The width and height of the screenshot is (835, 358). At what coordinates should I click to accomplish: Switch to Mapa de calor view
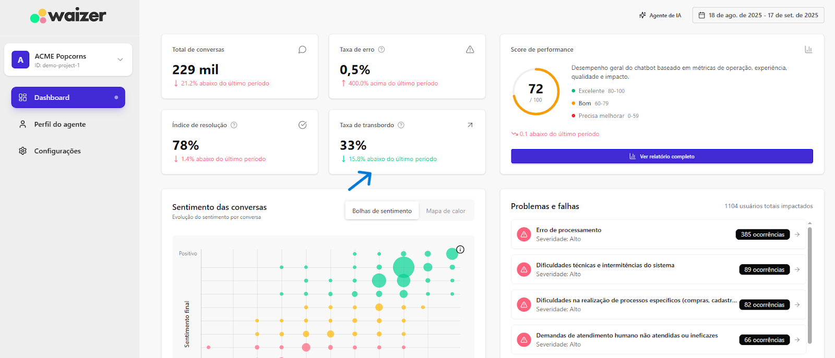(445, 211)
